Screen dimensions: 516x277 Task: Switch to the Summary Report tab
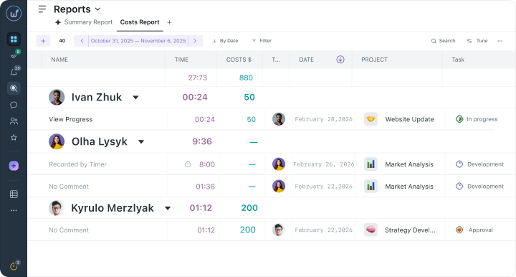(84, 22)
